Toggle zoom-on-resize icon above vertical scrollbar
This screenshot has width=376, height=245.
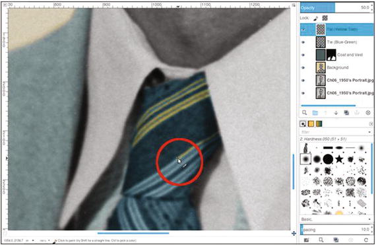click(294, 5)
